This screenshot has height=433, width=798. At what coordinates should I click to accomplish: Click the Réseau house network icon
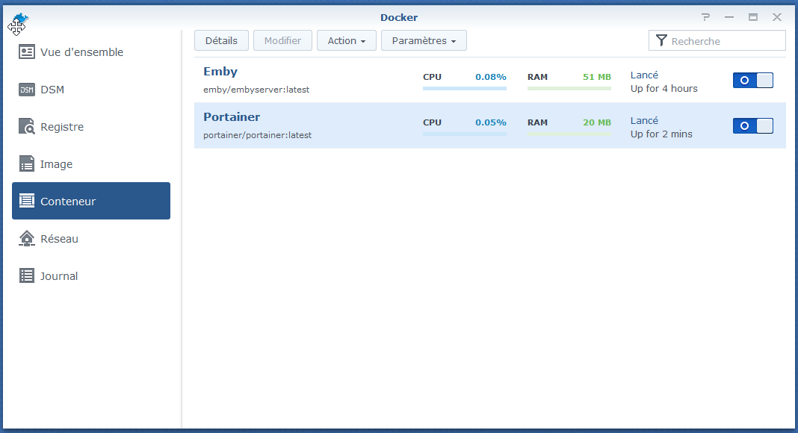click(x=26, y=238)
